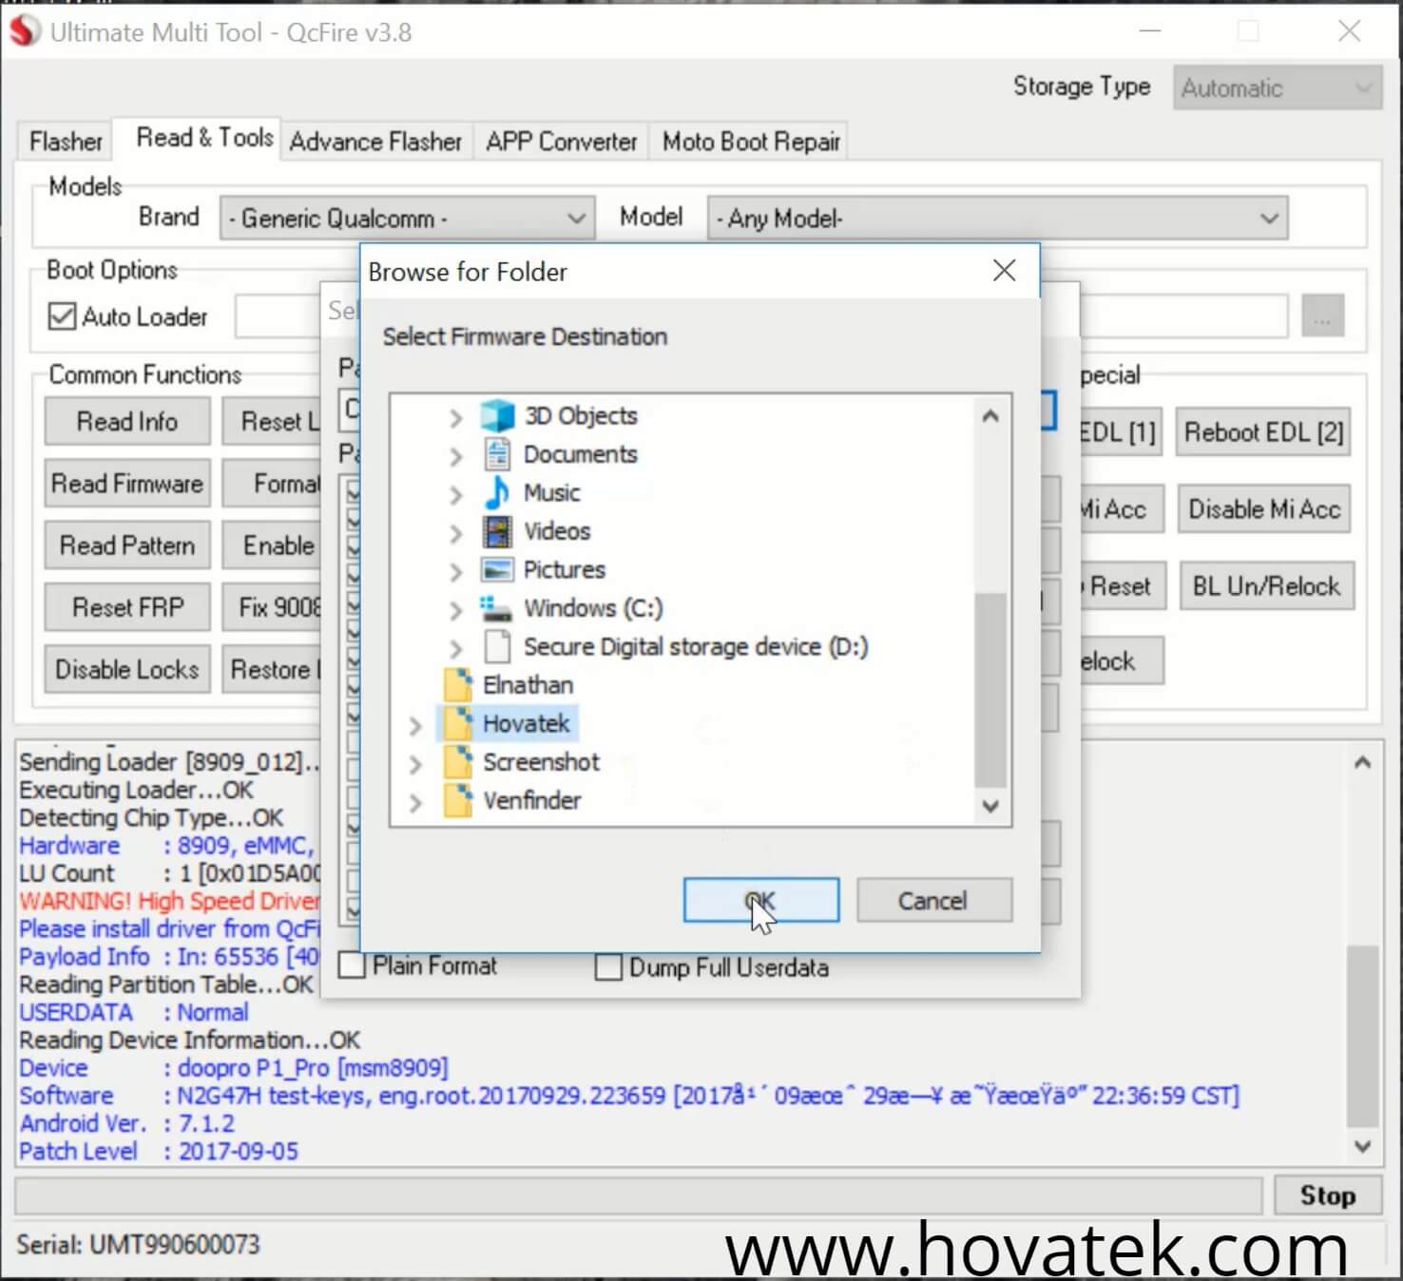This screenshot has width=1403, height=1281.
Task: Expand the Documents tree node
Action: (x=456, y=456)
